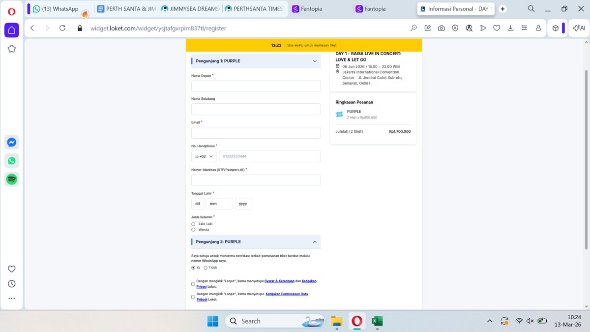Viewport: 590px width, 332px height.
Task: Search tabs with the magnifier icon
Action: pos(531,9)
